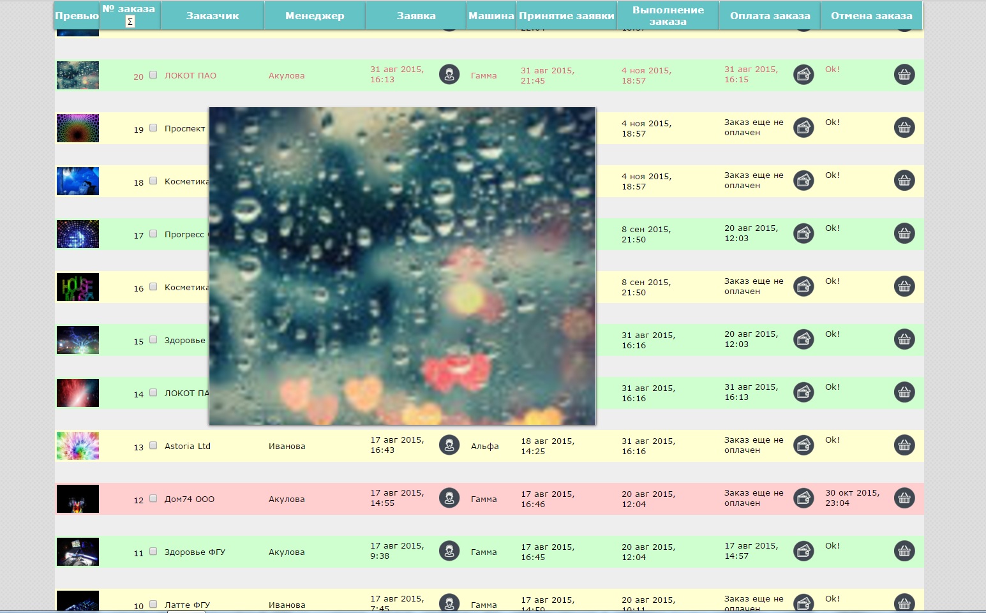The height and width of the screenshot is (613, 986).
Task: Click the customer name Дом74 ООО
Action: point(190,499)
